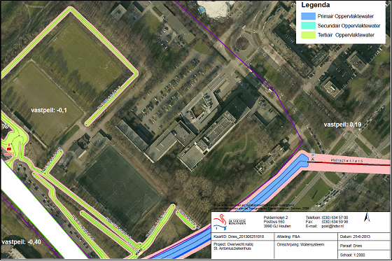
Task: Click the red swan logo in title block
Action: 219,221
